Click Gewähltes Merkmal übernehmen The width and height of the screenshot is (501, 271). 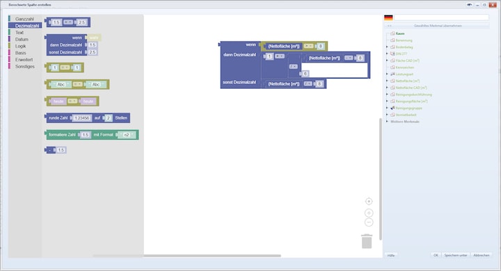438,26
